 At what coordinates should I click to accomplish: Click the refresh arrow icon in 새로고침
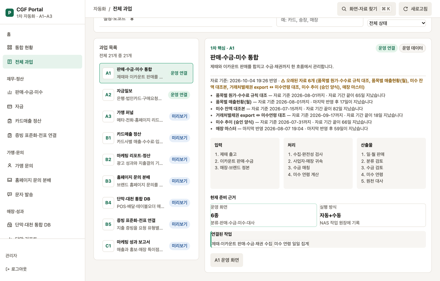coord(405,9)
